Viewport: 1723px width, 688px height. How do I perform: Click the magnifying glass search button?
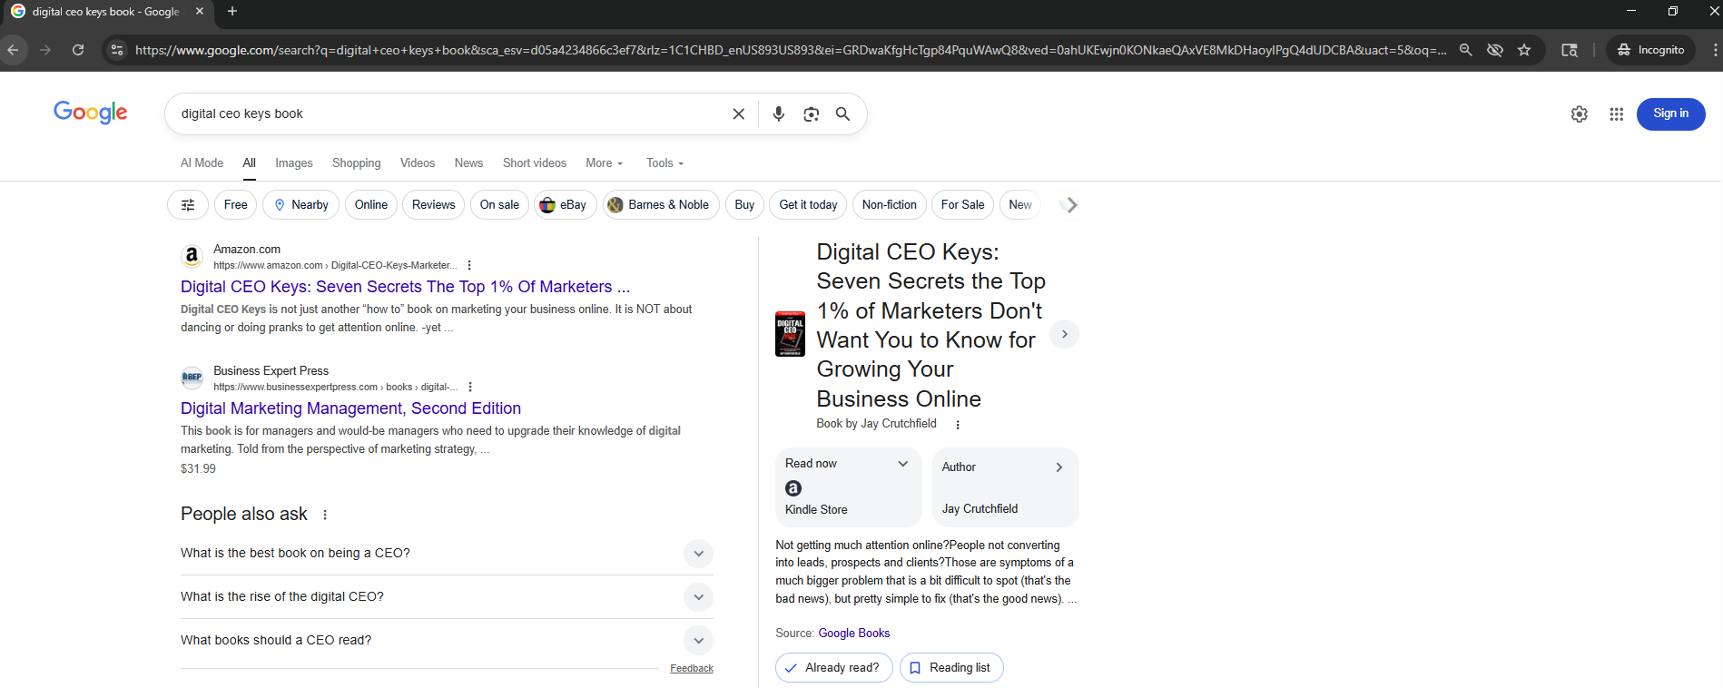(842, 113)
